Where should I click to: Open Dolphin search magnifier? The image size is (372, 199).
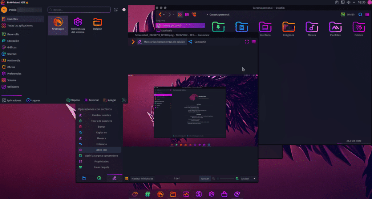point(360,14)
